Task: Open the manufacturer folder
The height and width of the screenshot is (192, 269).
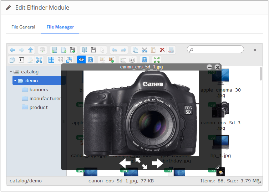Action: click(45, 98)
